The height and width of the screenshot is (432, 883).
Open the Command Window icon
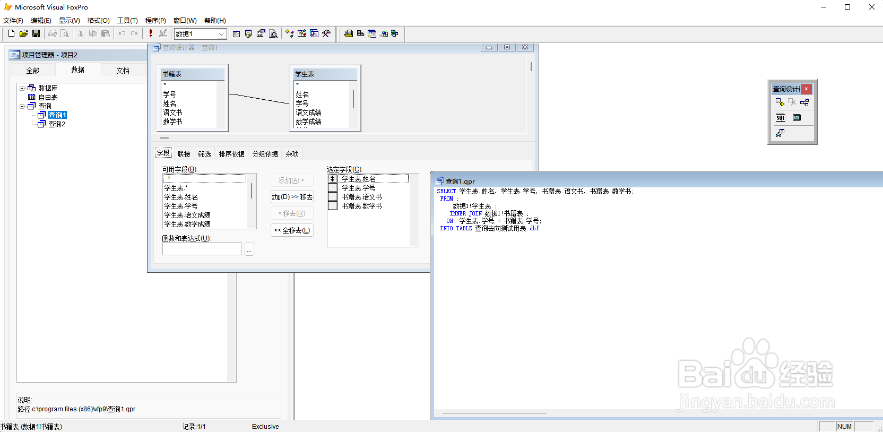click(236, 33)
